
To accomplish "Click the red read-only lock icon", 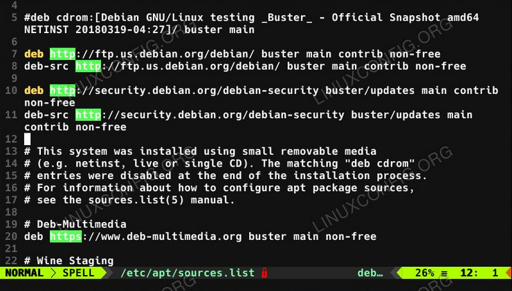I will 264,273.
